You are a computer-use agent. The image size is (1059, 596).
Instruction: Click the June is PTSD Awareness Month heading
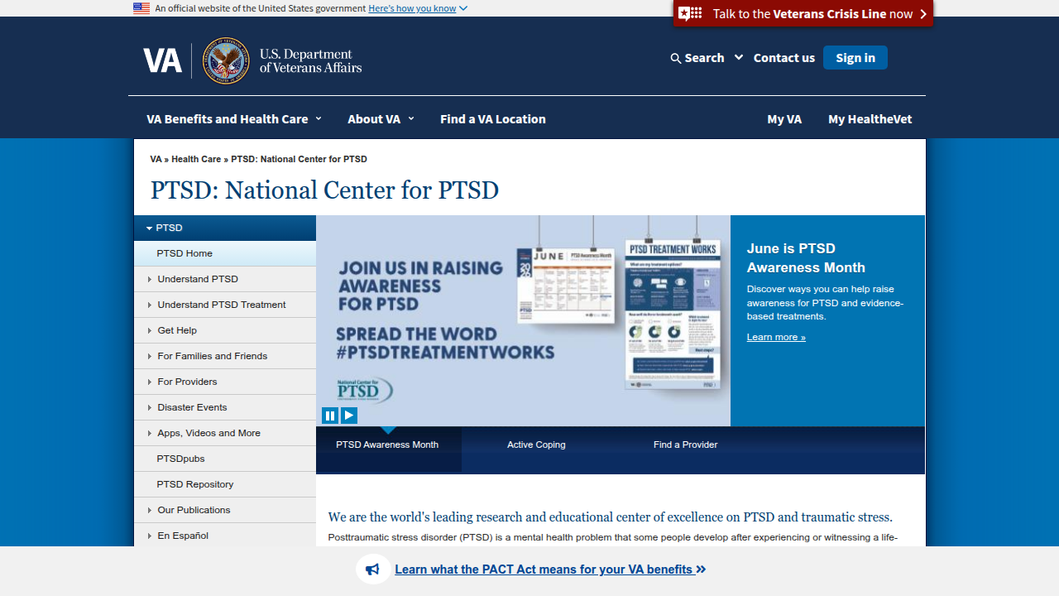tap(806, 258)
